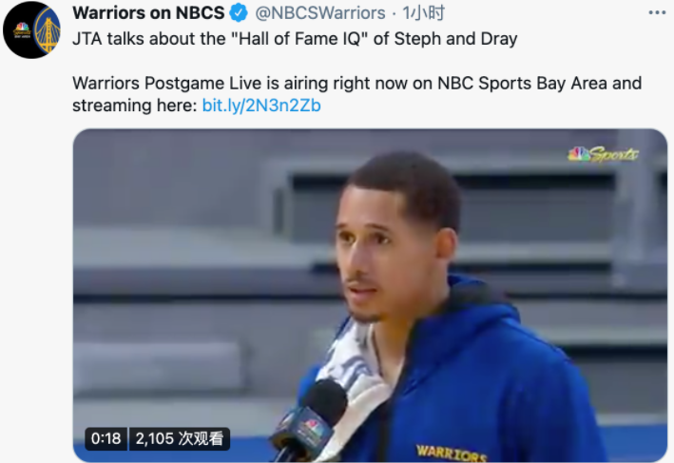
Task: Open tweet permalink via "1小时" timestamp
Action: [423, 13]
